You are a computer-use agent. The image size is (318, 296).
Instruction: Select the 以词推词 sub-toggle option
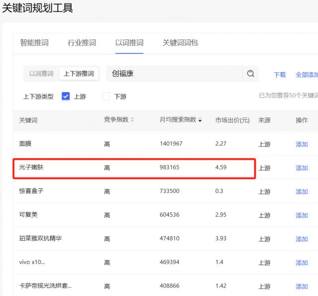click(41, 73)
